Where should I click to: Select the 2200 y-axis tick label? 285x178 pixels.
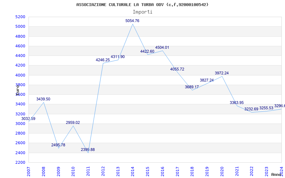coord(20,162)
